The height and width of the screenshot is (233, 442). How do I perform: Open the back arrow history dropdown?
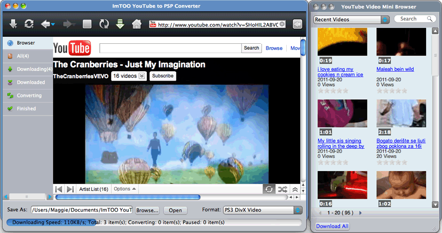pyautogui.click(x=53, y=25)
